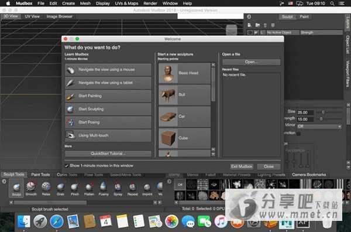The height and width of the screenshot is (232, 351).
Task: Expand the Layers panel arrow button
Action: click(x=249, y=16)
